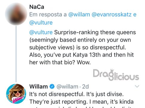The image size is (145, 108).
Task: Open the NaCa display name
Action: [x=37, y=7]
